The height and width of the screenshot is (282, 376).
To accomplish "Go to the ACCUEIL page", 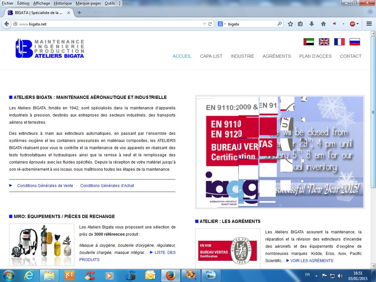I will 182,56.
